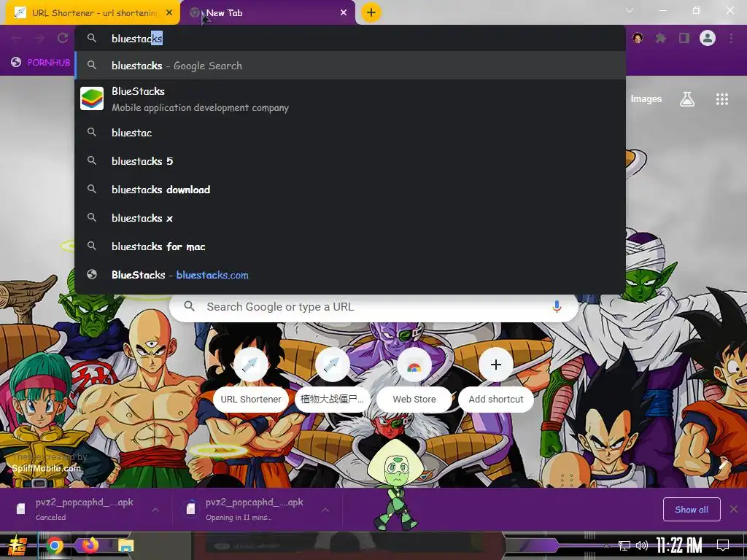
Task: Open Chrome from the taskbar
Action: (55, 545)
